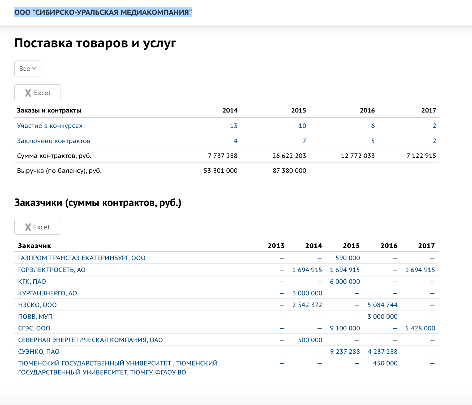472x405 pixels.
Task: Open СЕВЕРНАЯ ЭНЕРГЕТИЧЕСКАЯ КОМПАНИЯ customer link
Action: point(90,340)
